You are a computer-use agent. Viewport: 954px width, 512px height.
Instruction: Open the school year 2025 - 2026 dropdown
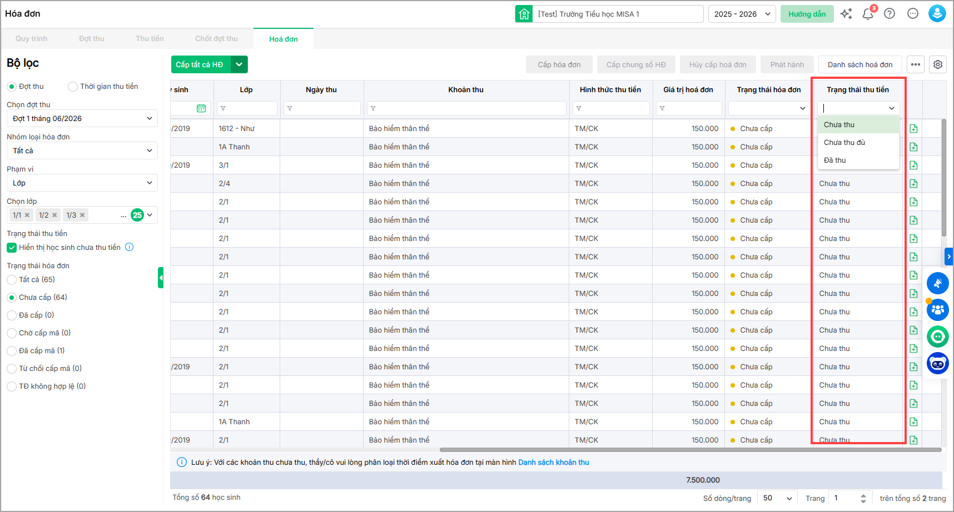tap(742, 14)
